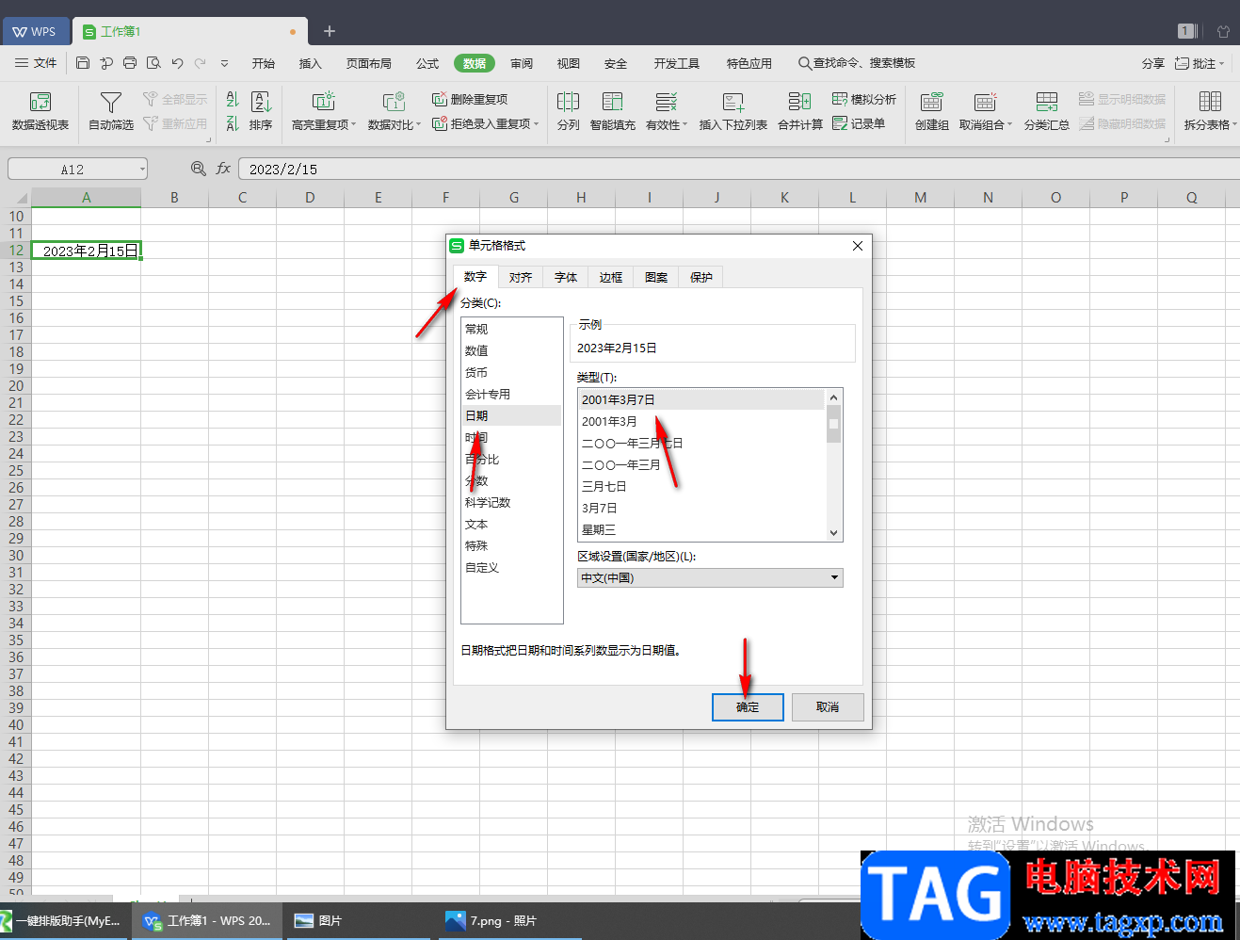Click the Print icon in quick toolbar

click(130, 63)
